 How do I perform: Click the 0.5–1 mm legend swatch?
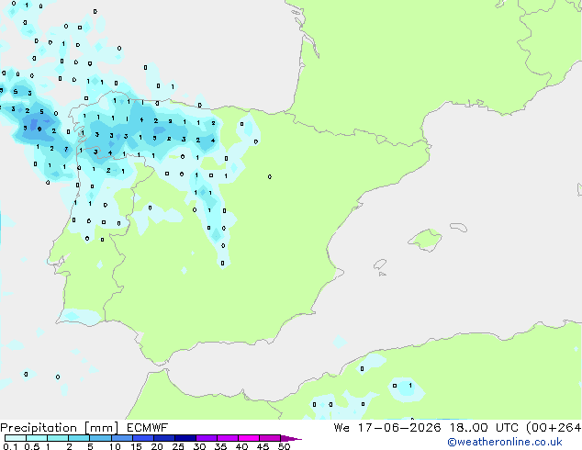[37, 438]
